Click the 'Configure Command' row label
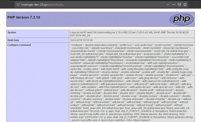Screen dimensions: 201x122 coord(19,45)
